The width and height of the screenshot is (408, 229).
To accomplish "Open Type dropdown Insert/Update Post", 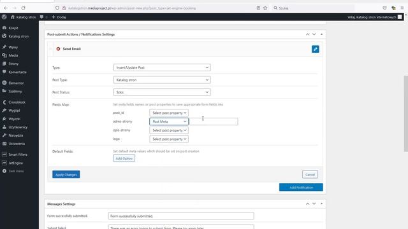I will pos(162,67).
